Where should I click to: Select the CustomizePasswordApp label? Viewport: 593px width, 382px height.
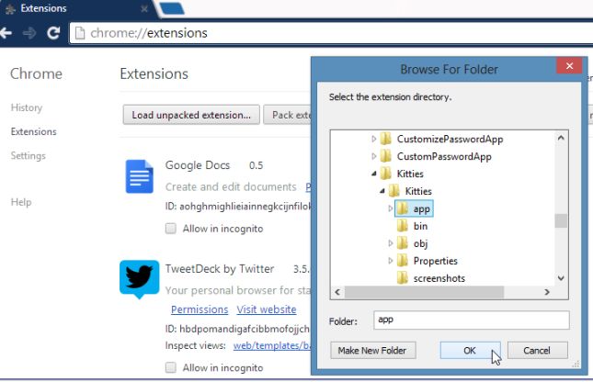pyautogui.click(x=450, y=139)
